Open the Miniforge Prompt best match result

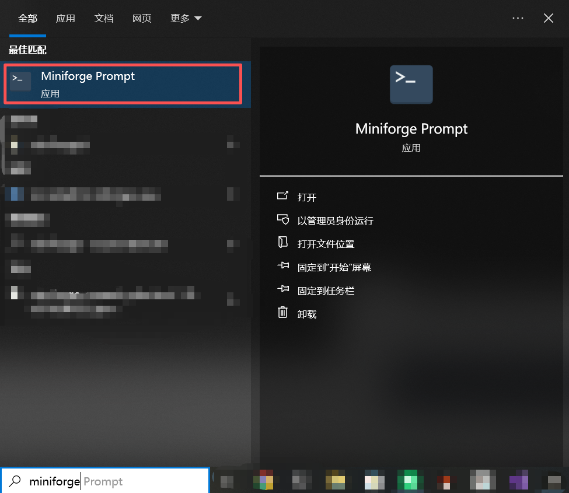125,84
